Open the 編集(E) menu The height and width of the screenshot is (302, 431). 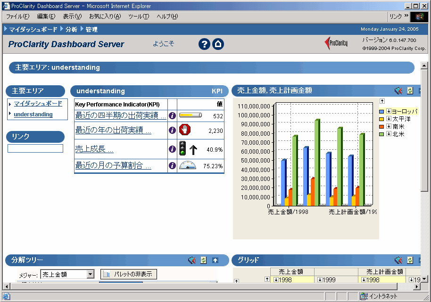tap(46, 16)
